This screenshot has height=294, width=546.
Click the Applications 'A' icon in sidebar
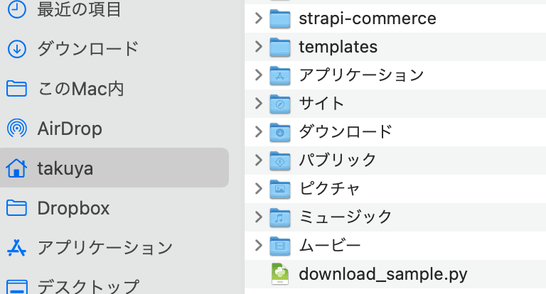click(x=17, y=248)
